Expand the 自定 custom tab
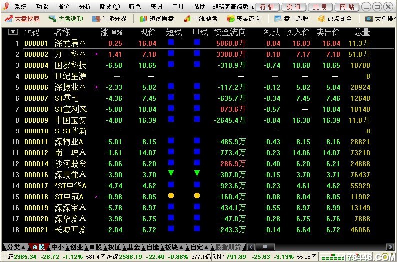Screen dimensions: 397x262 pyautogui.click(x=200, y=247)
